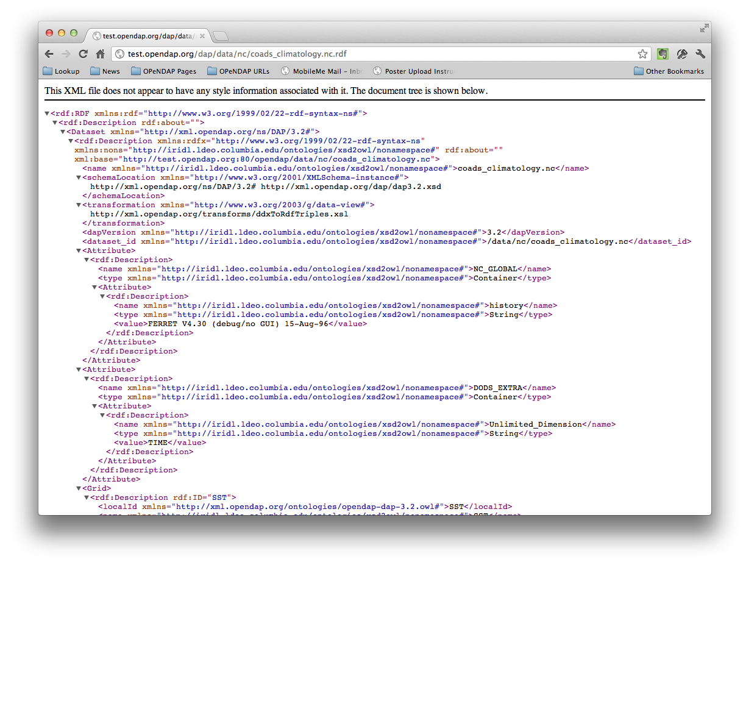
Task: Open the wrench settings menu icon
Action: (x=700, y=54)
